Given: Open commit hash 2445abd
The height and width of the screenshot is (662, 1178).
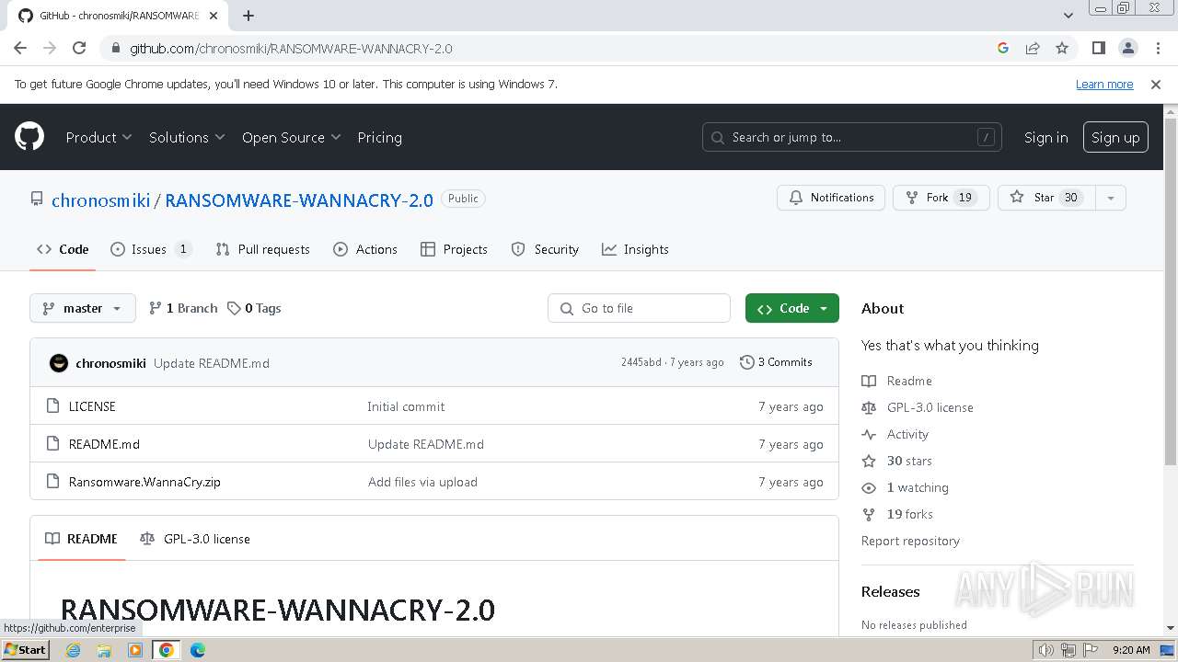Looking at the screenshot, I should point(641,362).
